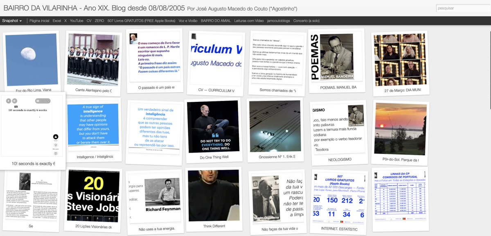
Task: Click the pesquisar search field
Action: 463,8
